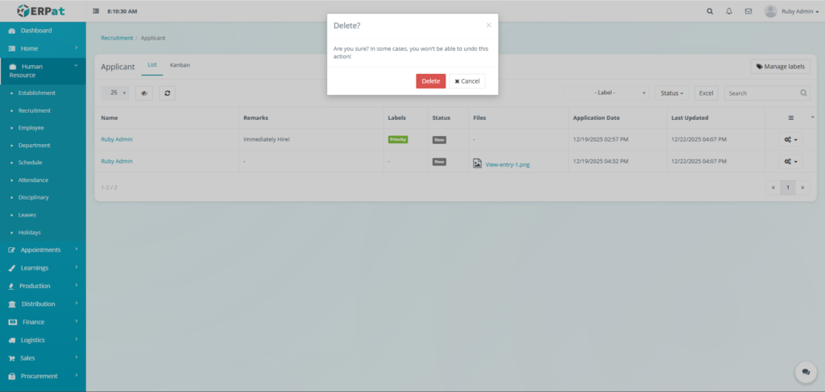Switch to the List tab

[x=152, y=65]
